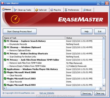The image size is (110, 98).
Task: Click the Preferences tab icon
Action: (66, 10)
